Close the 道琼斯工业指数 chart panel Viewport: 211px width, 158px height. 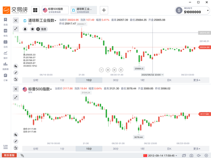[x=16, y=20]
